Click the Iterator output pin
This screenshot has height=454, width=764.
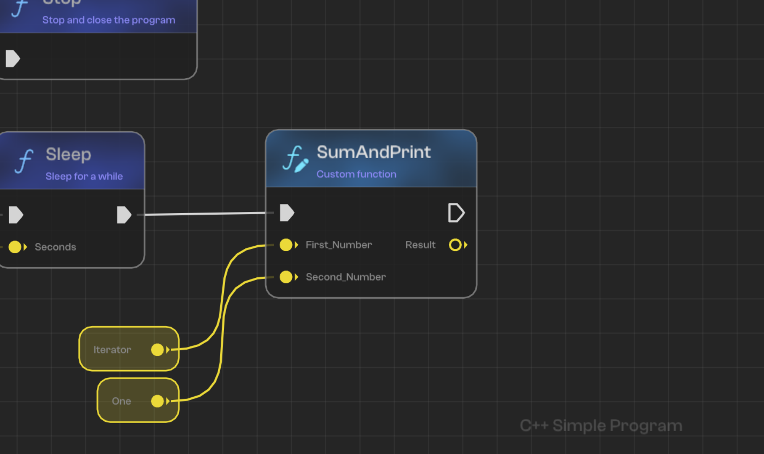160,350
